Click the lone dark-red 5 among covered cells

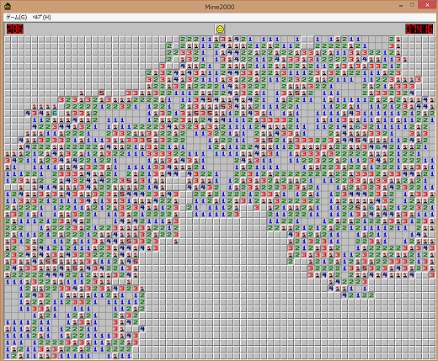pos(102,93)
